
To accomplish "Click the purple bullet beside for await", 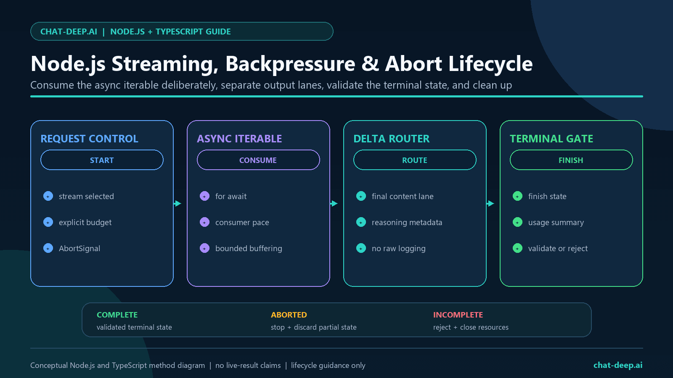I will pyautogui.click(x=204, y=196).
